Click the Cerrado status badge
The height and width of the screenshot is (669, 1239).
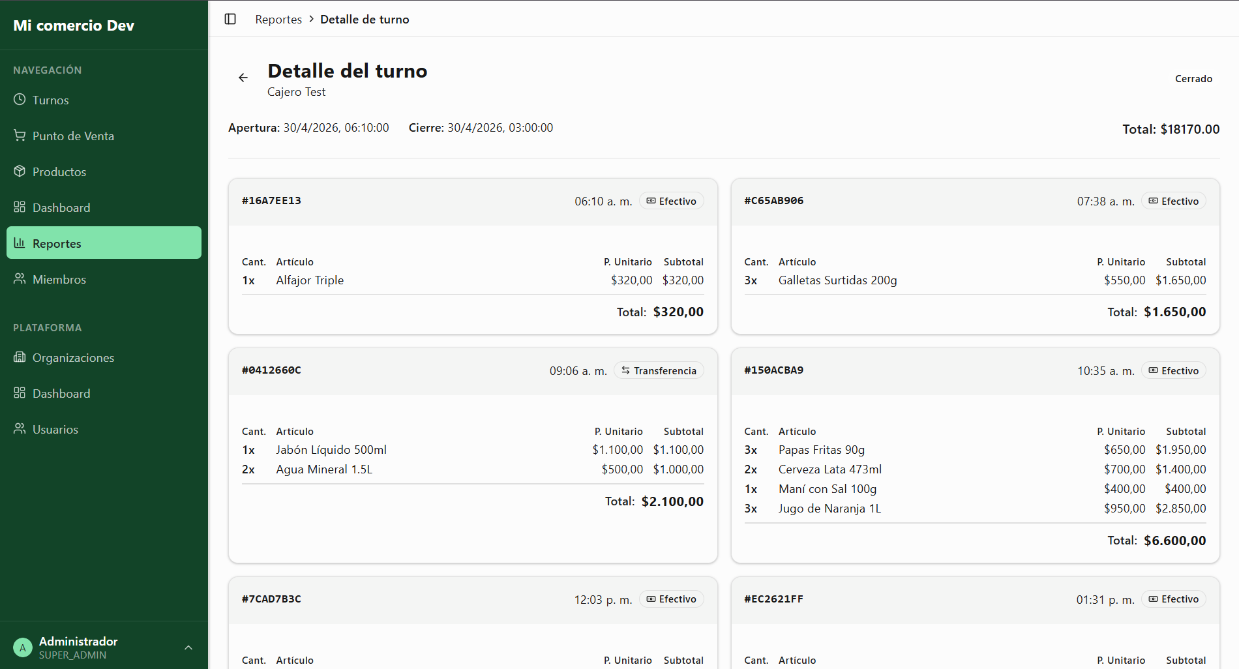click(1193, 78)
